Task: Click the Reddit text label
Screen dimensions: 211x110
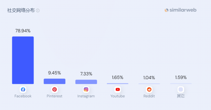Action: [149, 96]
